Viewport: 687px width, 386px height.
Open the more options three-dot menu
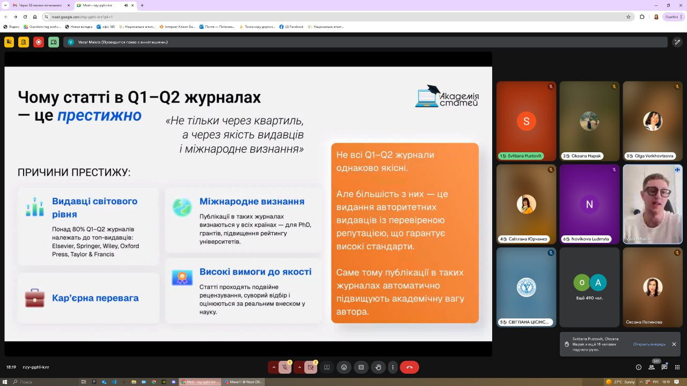pos(393,367)
